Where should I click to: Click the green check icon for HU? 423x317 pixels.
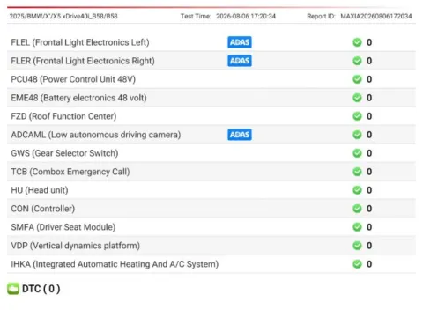pyautogui.click(x=357, y=190)
